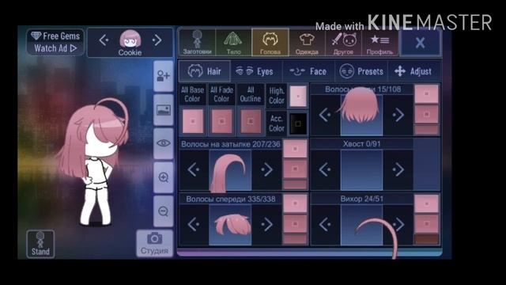
Task: Click the All Fade Color label
Action: pyautogui.click(x=221, y=94)
